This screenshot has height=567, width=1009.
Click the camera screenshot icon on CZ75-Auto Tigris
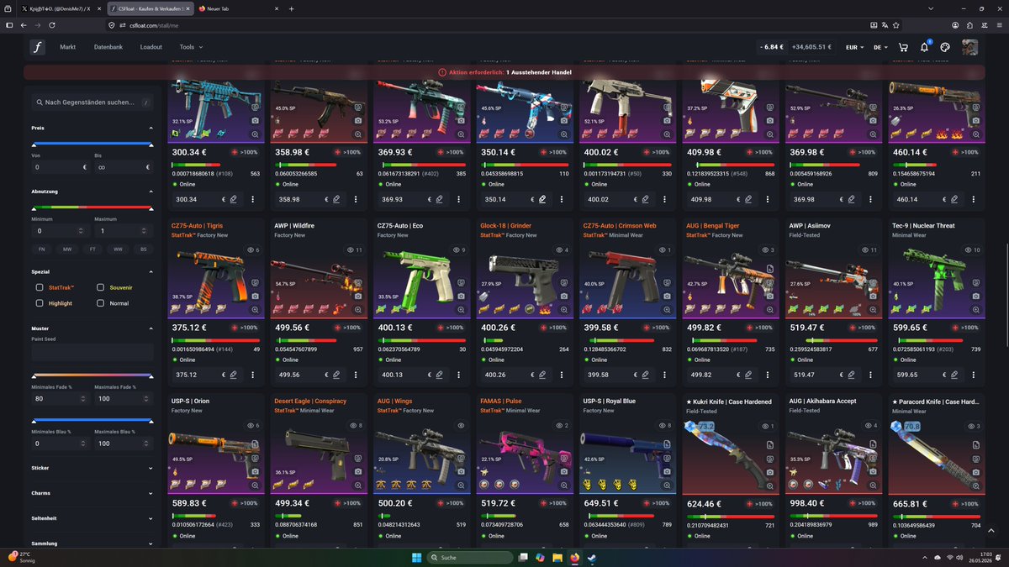point(255,296)
